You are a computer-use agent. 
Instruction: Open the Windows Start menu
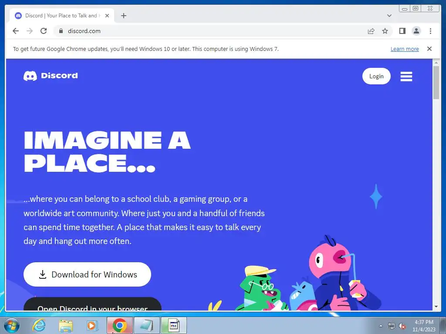12,325
